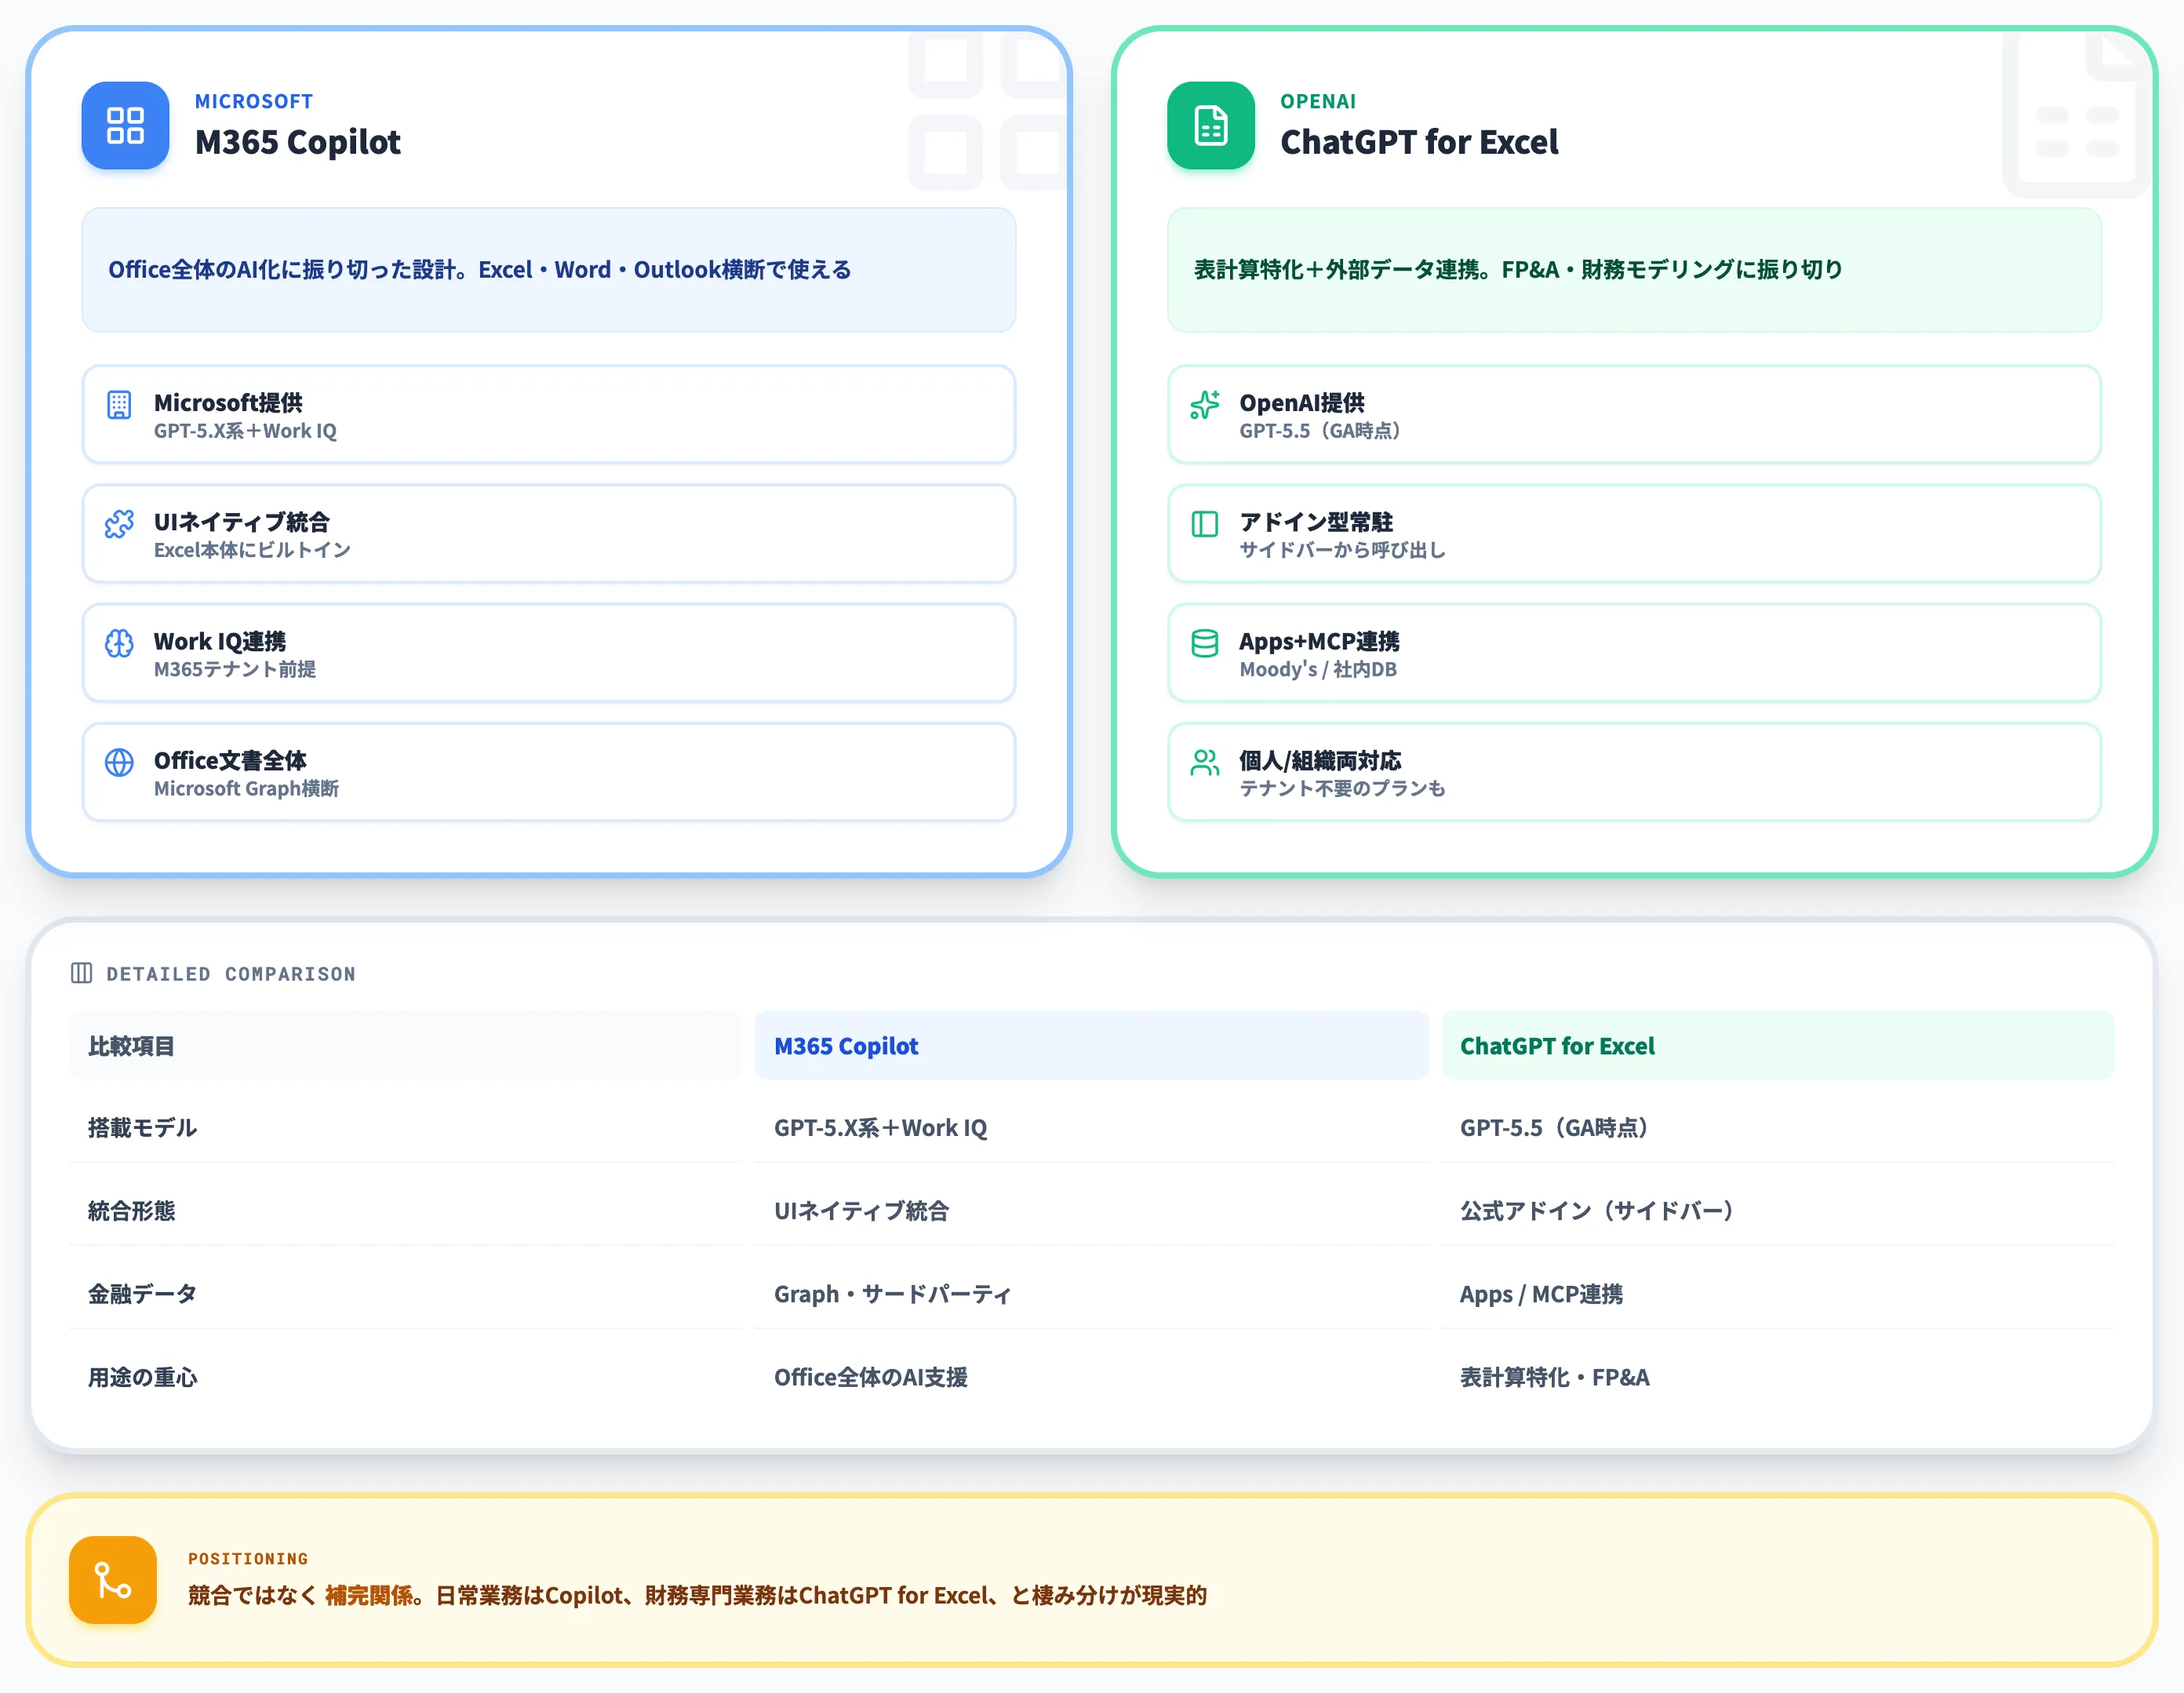Viewport: 2184px width, 1693px height.
Task: Click the database icon beside Apps+MCP連携
Action: click(x=1205, y=643)
